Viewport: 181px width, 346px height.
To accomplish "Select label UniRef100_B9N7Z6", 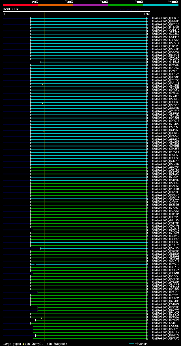I will [166, 310].
